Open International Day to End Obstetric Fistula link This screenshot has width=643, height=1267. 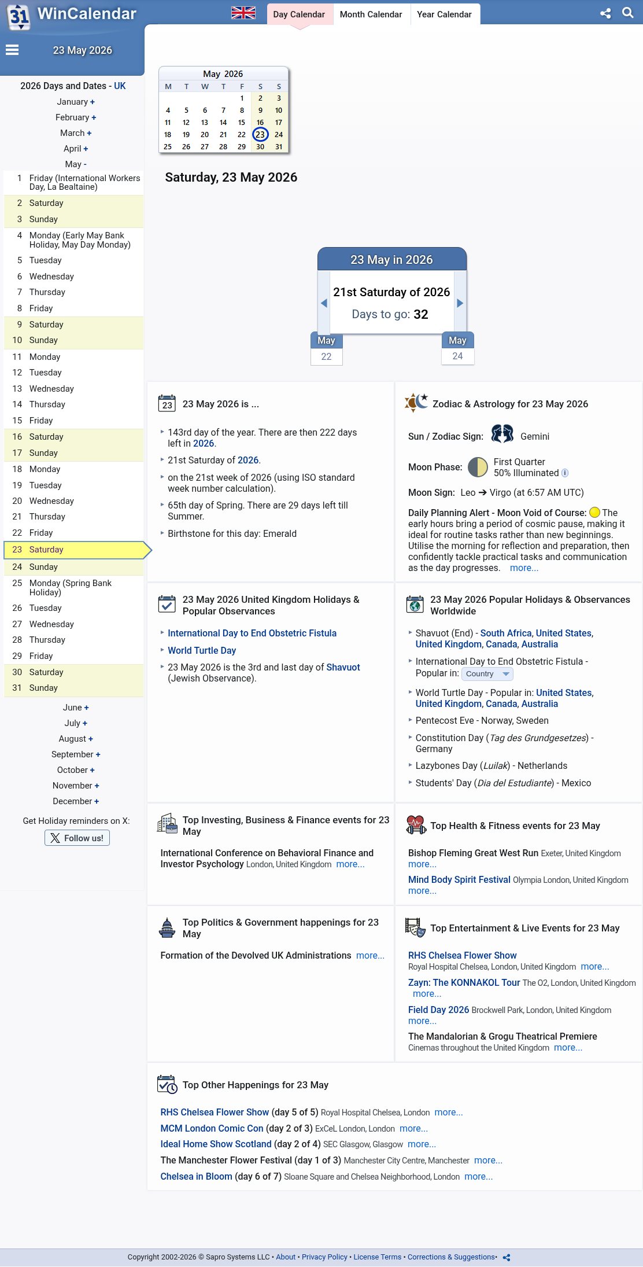252,633
